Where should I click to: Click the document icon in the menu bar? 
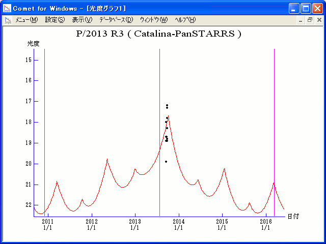coord(8,20)
